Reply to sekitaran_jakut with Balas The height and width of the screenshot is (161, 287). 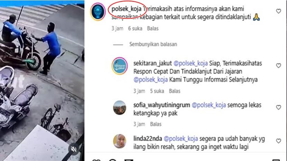point(174,91)
